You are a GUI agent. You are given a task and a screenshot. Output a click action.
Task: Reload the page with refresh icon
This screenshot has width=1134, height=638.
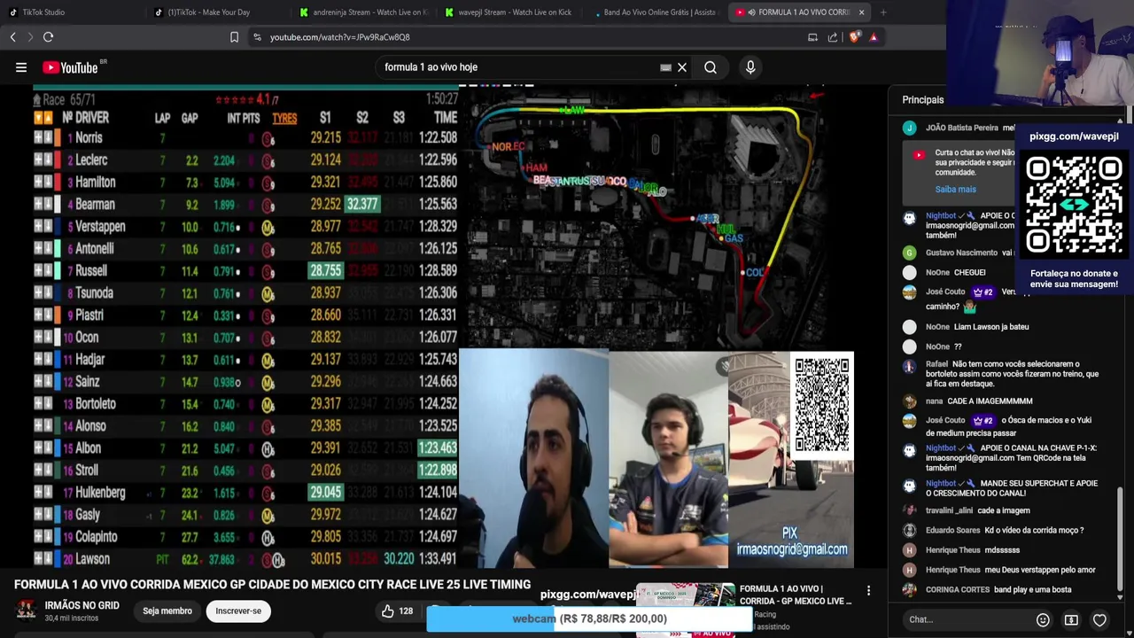click(49, 37)
